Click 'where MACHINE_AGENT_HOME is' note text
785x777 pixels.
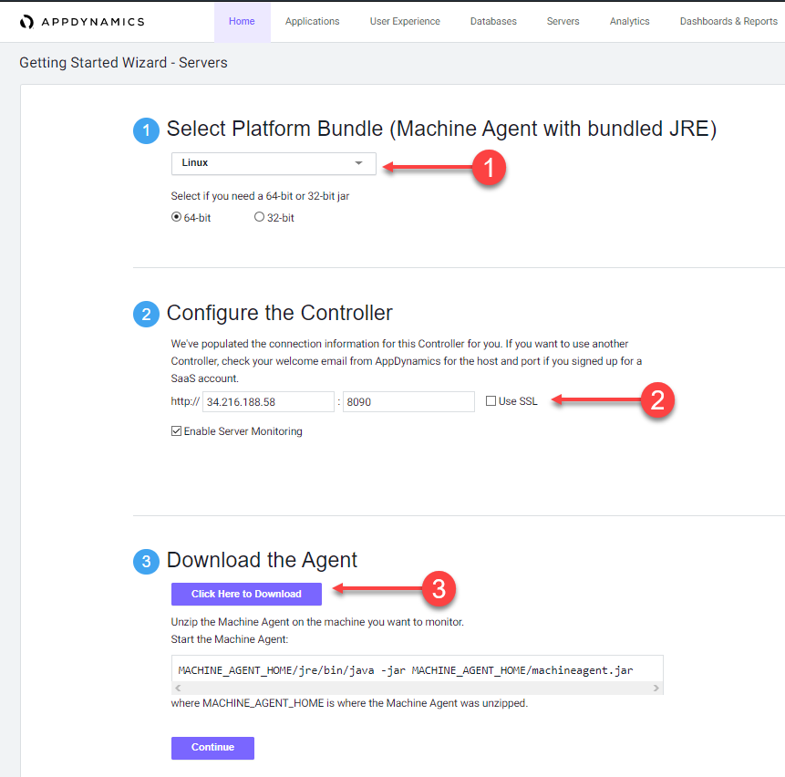tap(349, 703)
